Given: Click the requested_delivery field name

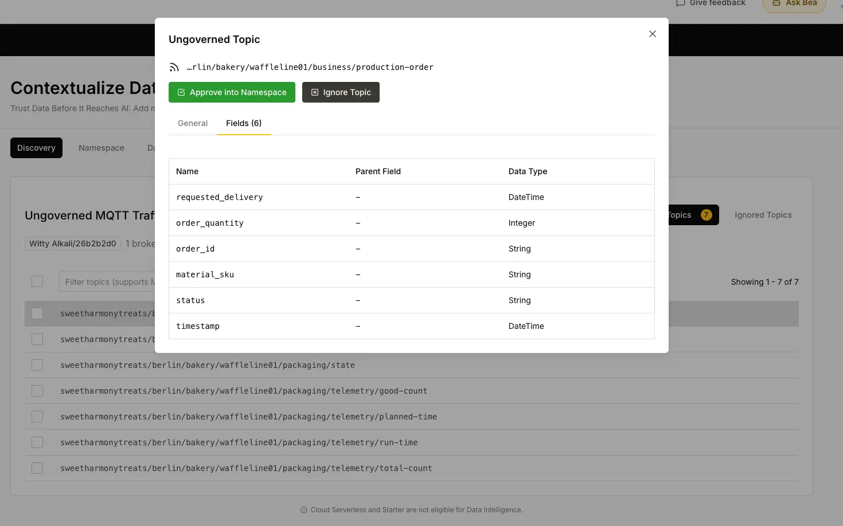Looking at the screenshot, I should 220,197.
